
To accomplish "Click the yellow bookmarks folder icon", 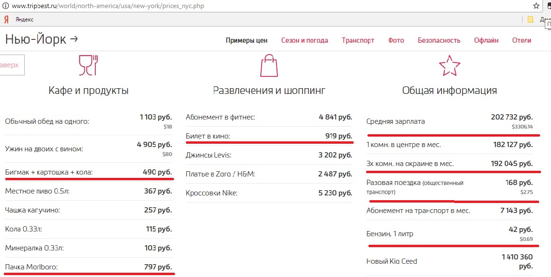I will tap(531, 19).
